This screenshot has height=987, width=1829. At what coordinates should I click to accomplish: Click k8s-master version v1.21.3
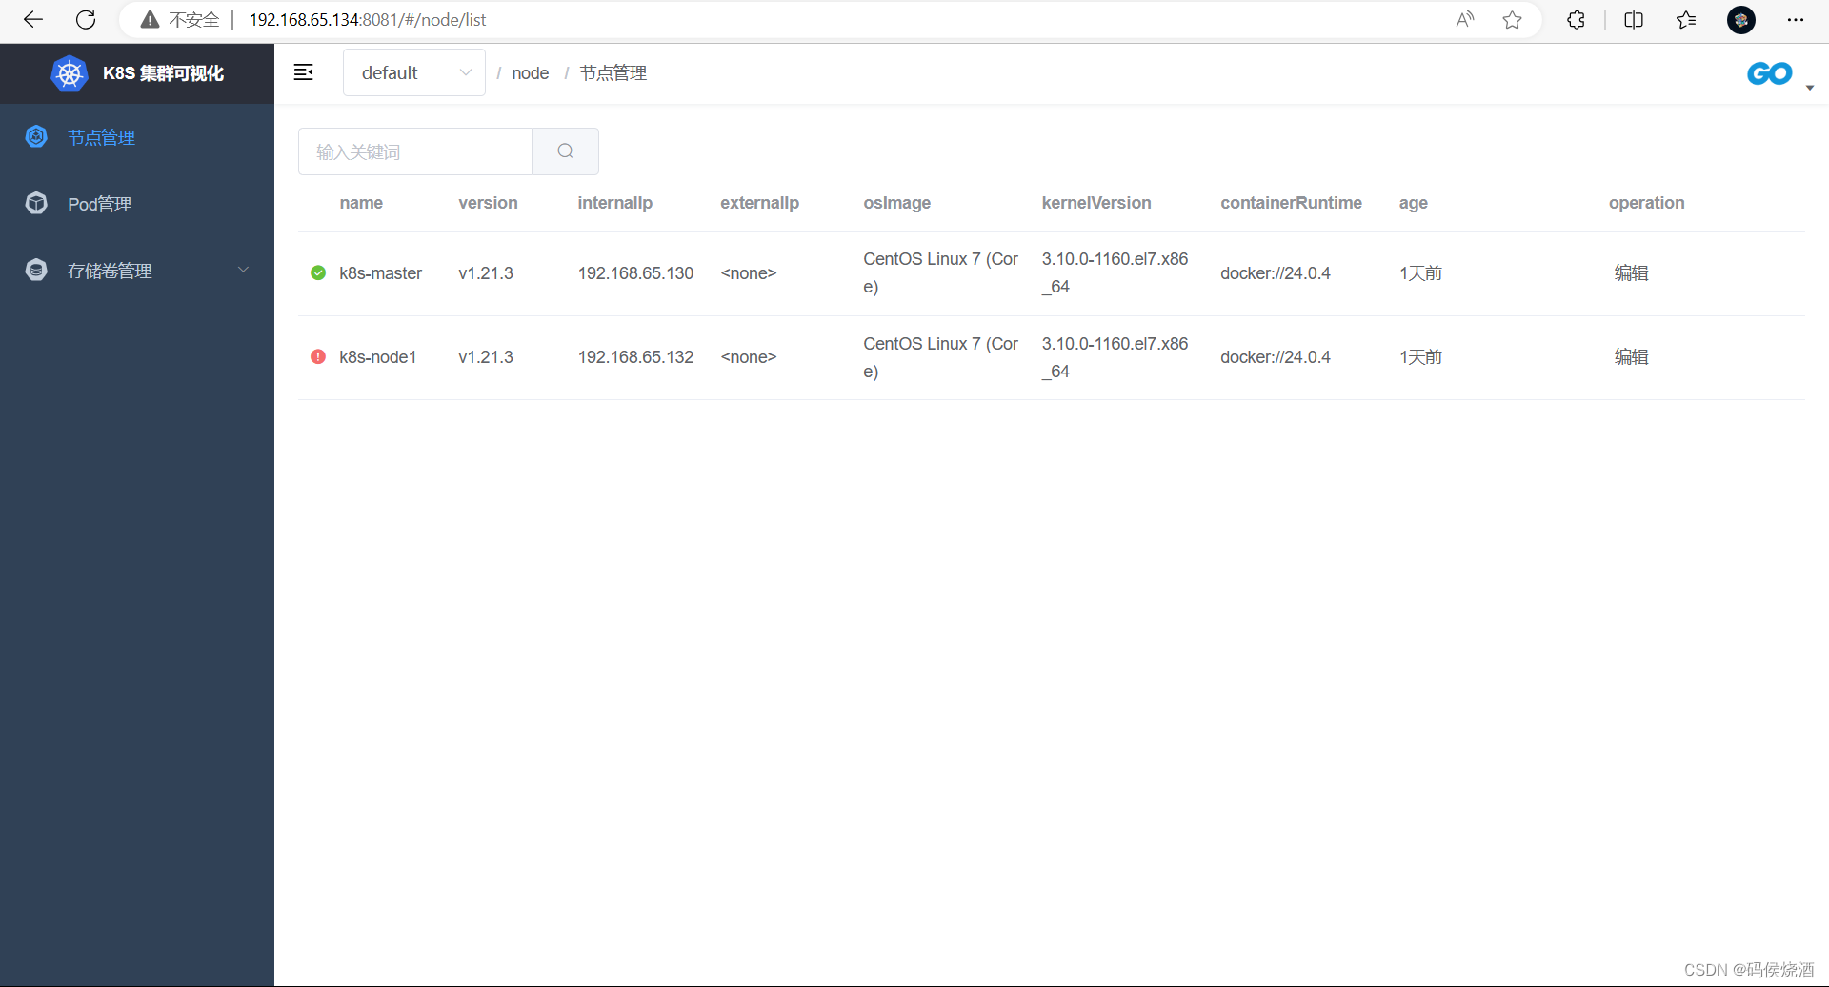(486, 273)
